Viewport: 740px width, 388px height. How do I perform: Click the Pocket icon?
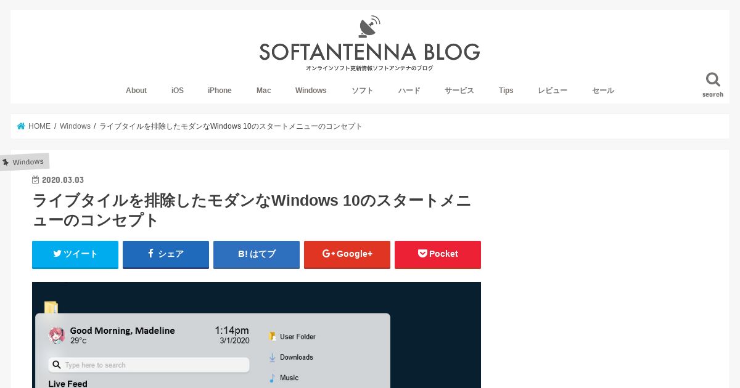422,253
